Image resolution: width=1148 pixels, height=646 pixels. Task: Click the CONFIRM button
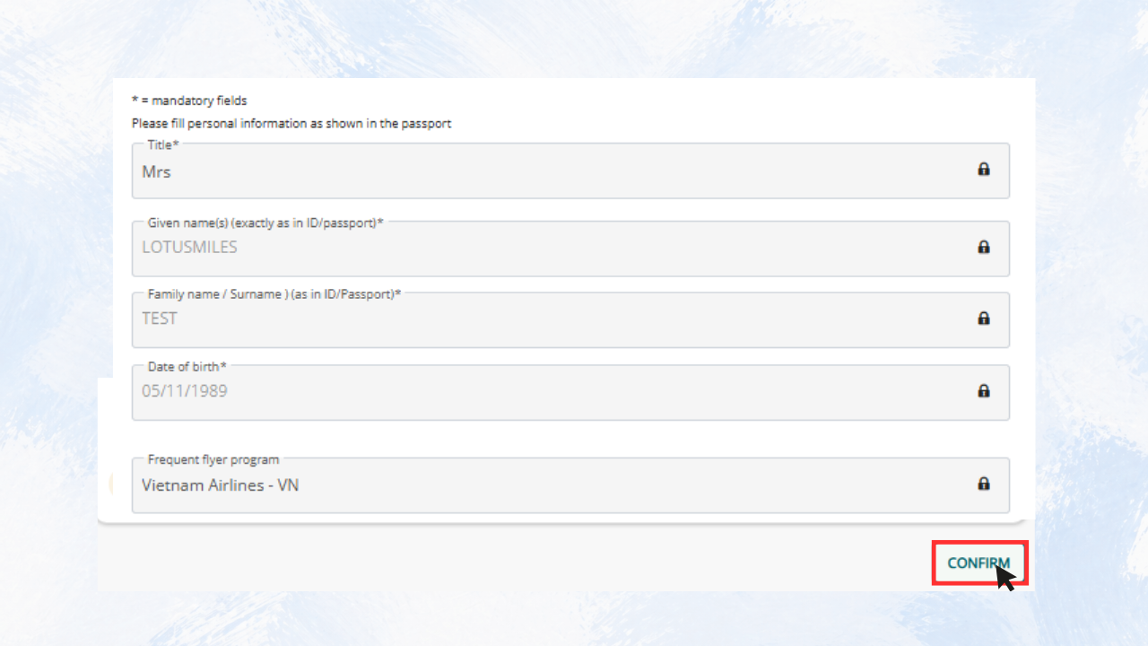pos(979,563)
